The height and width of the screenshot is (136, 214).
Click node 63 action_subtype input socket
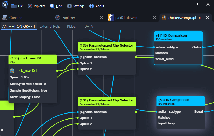tap(156, 112)
